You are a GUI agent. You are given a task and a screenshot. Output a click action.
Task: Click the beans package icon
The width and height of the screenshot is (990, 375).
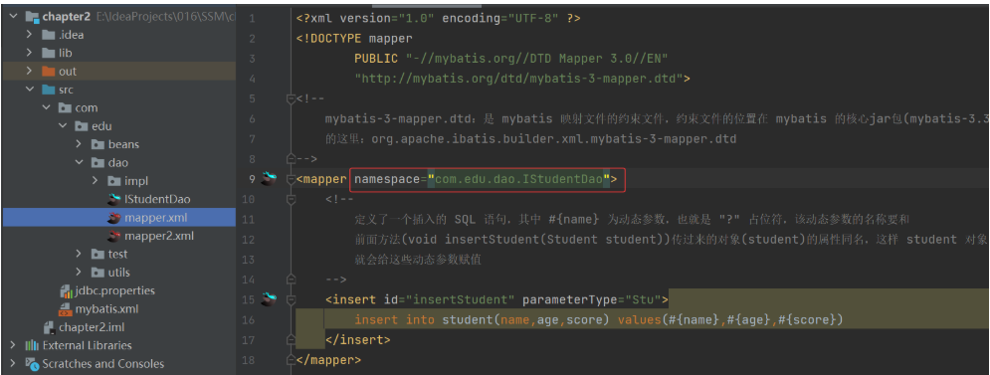pos(98,144)
